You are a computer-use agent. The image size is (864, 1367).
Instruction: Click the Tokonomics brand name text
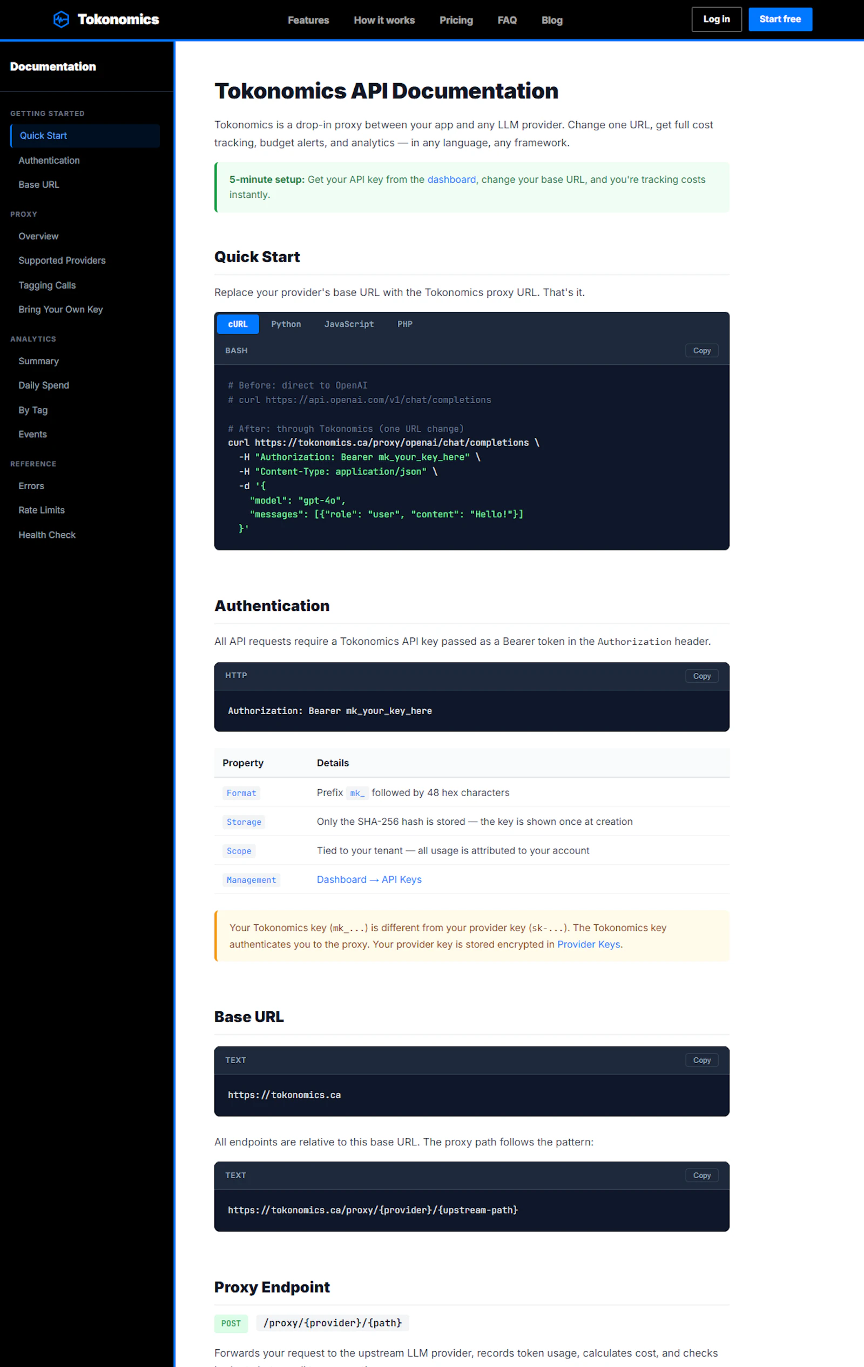(x=118, y=19)
